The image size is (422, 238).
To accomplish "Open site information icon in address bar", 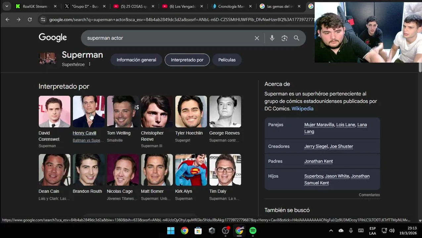I will point(43,20).
